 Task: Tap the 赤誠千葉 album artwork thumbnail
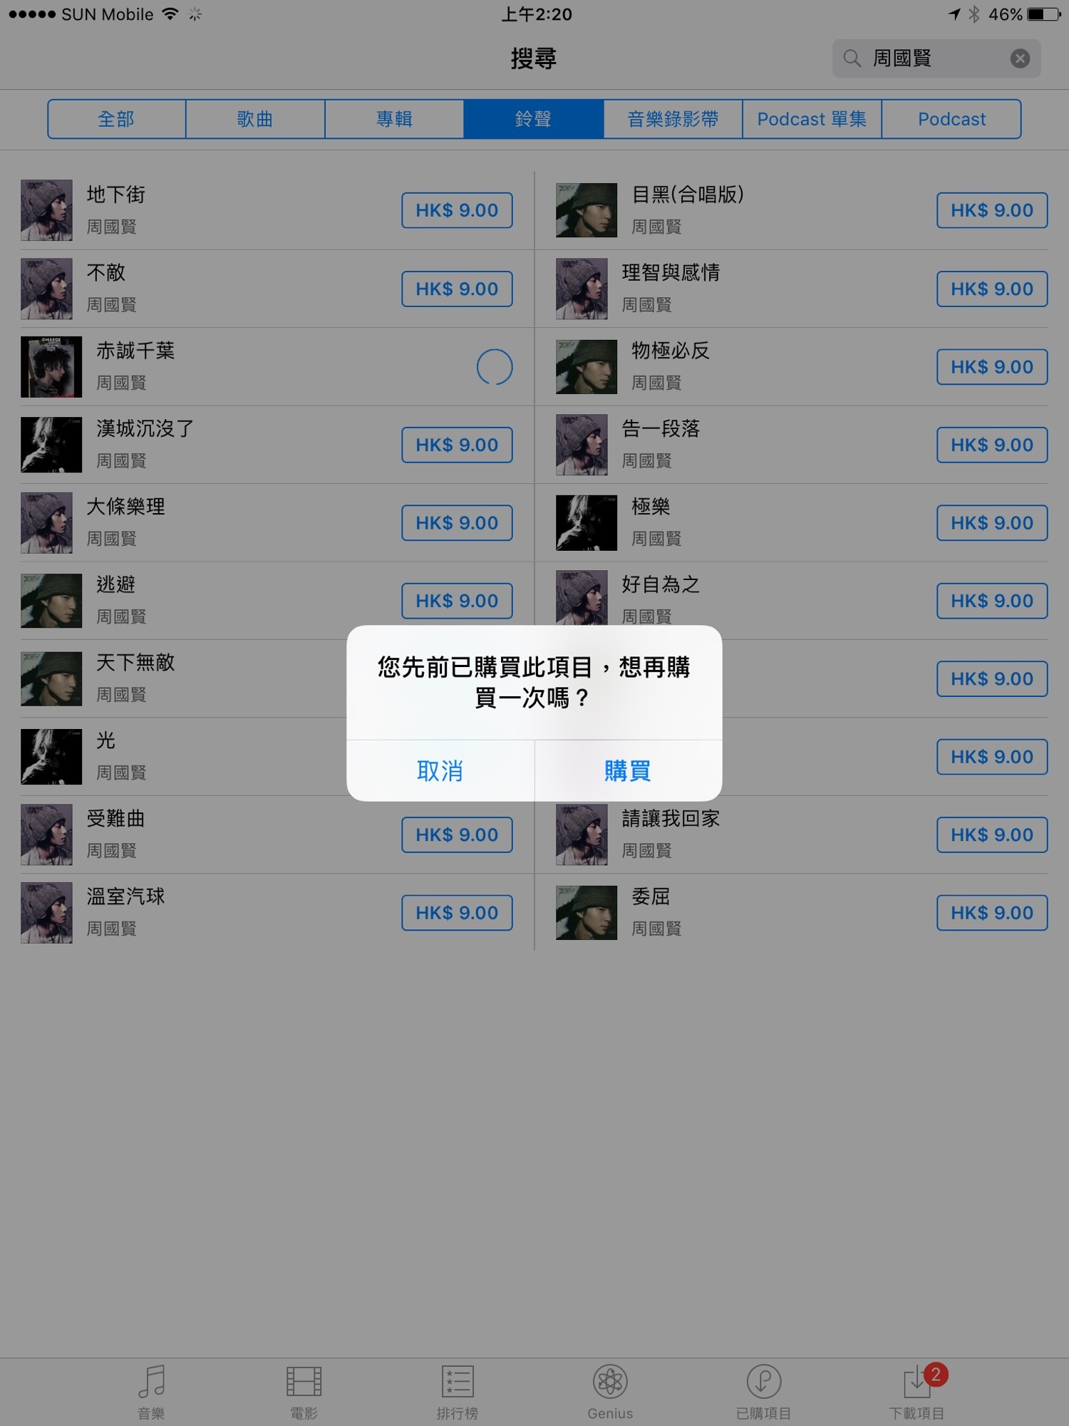click(x=51, y=367)
